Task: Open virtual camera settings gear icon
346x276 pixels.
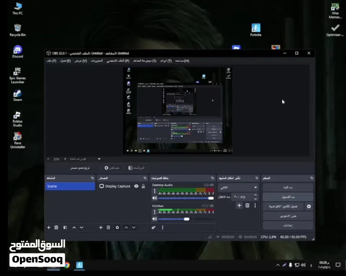Action: pos(309,207)
